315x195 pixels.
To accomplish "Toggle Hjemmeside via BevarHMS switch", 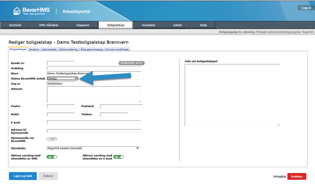I will pyautogui.click(x=52, y=139).
